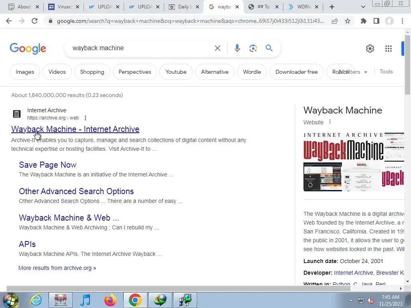Image resolution: width=411 pixels, height=308 pixels.
Task: Open Chrome three-dot menu
Action: coord(402,21)
